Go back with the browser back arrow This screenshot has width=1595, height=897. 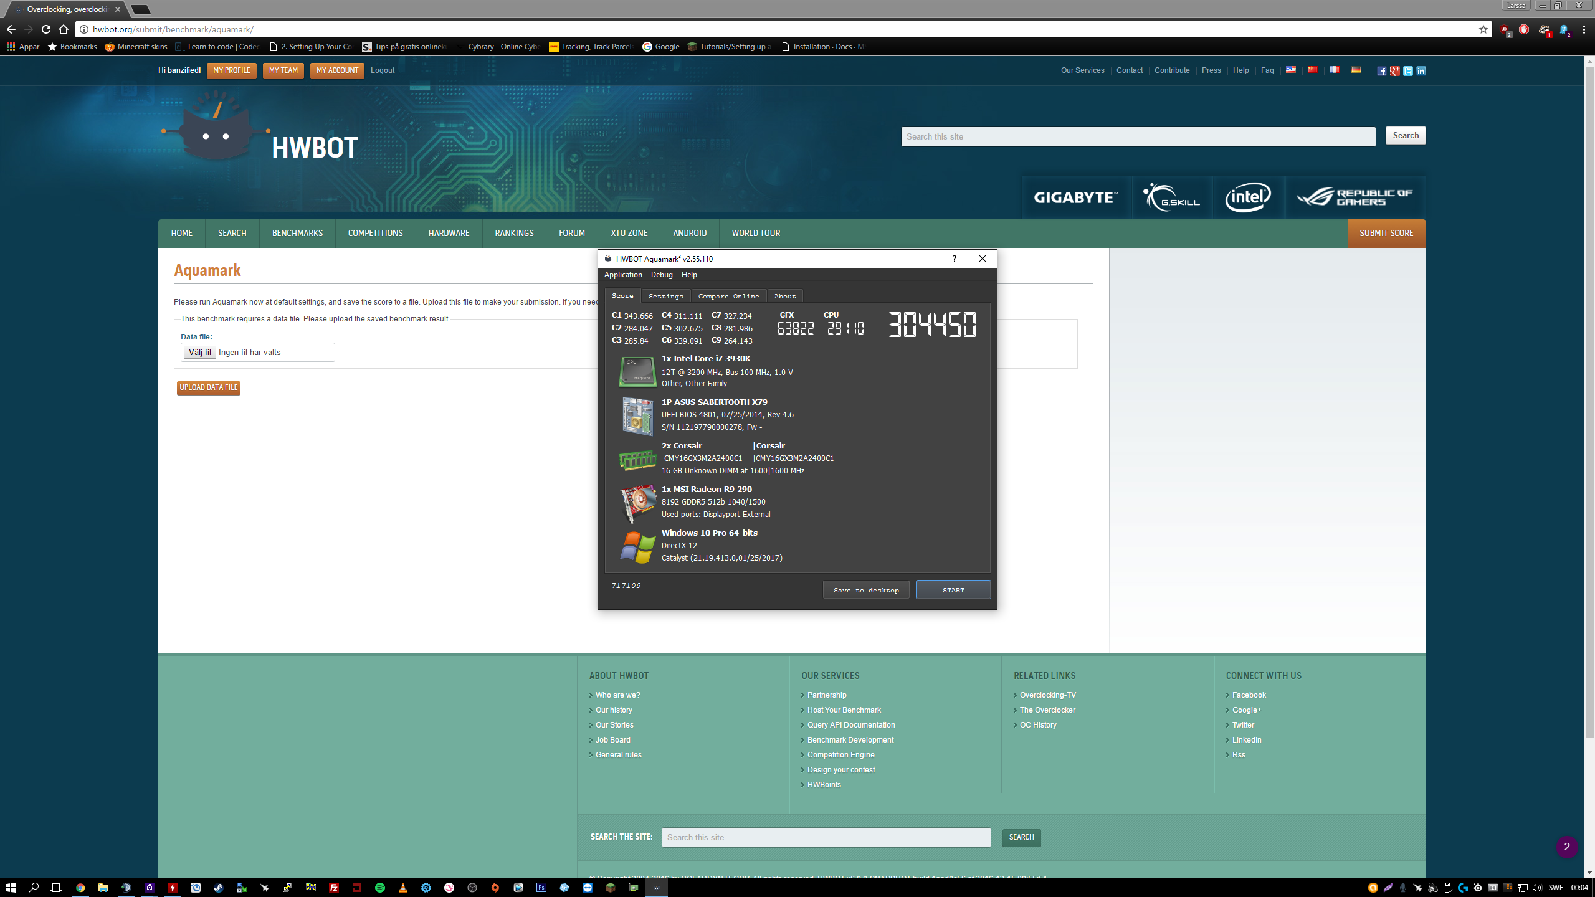coord(11,29)
